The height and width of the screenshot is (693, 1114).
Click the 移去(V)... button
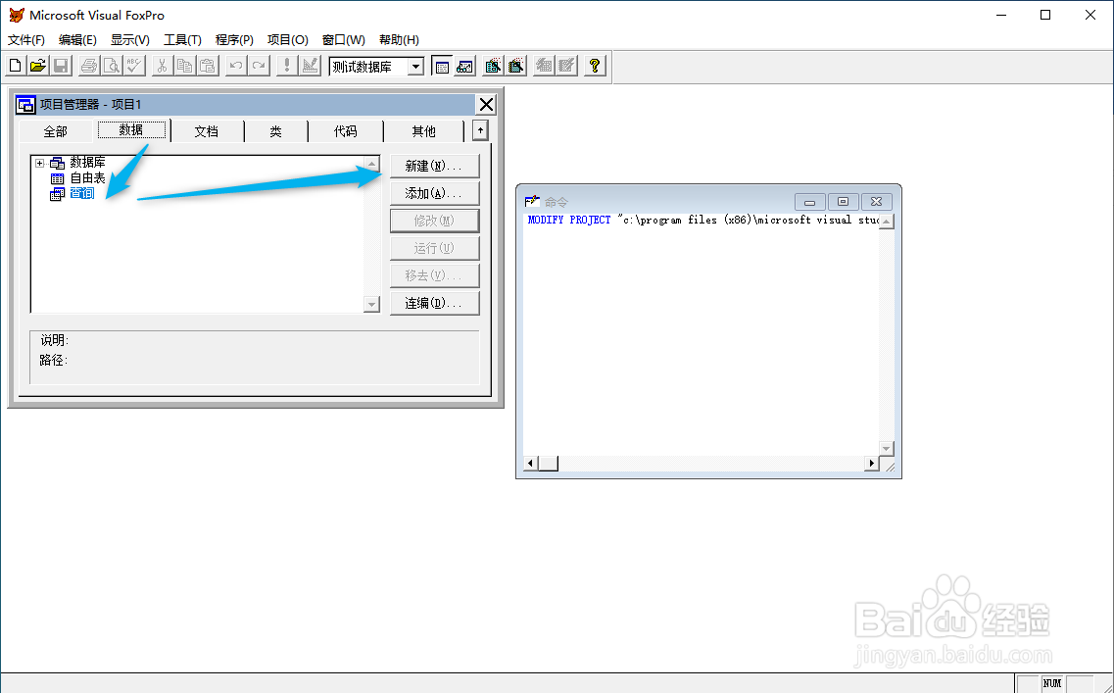pyautogui.click(x=434, y=275)
